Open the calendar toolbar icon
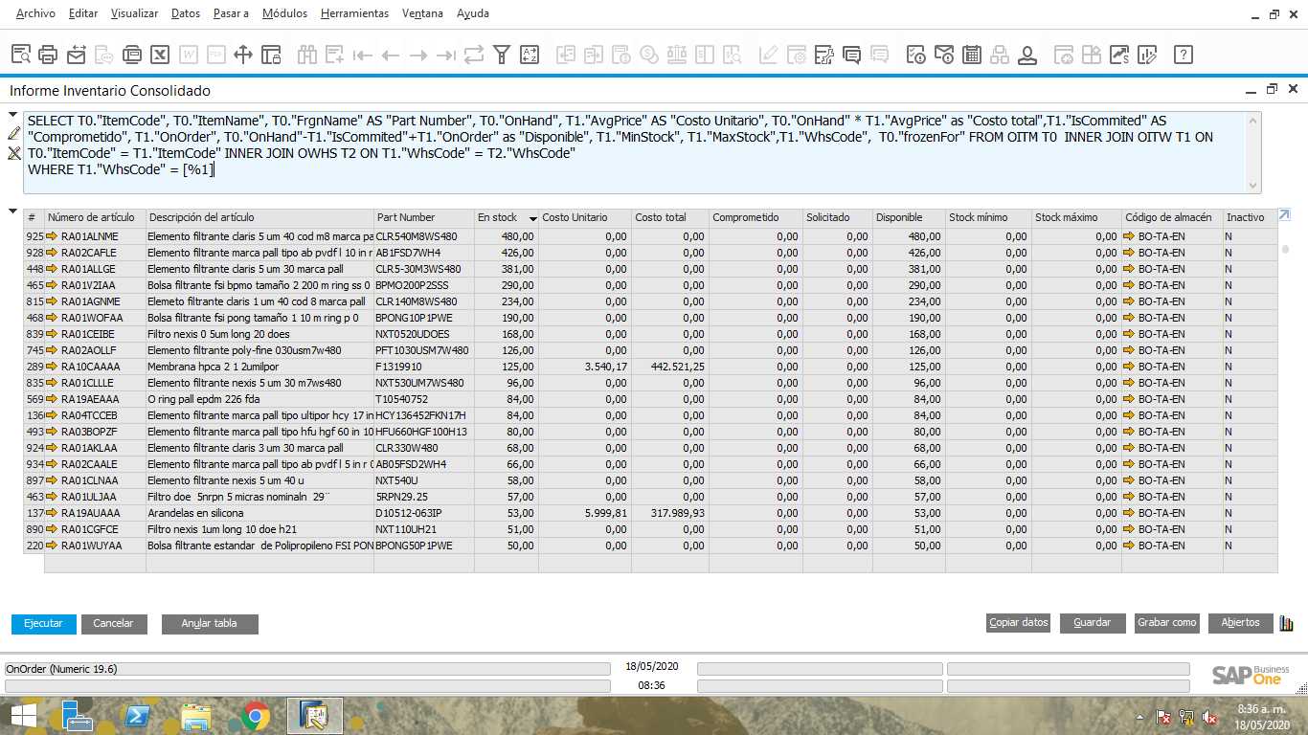The height and width of the screenshot is (735, 1308). click(x=972, y=55)
